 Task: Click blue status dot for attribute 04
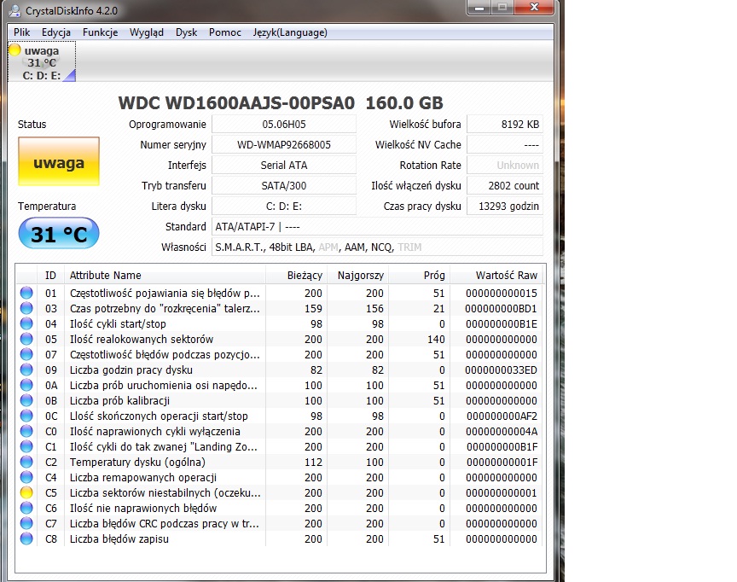pyautogui.click(x=26, y=324)
